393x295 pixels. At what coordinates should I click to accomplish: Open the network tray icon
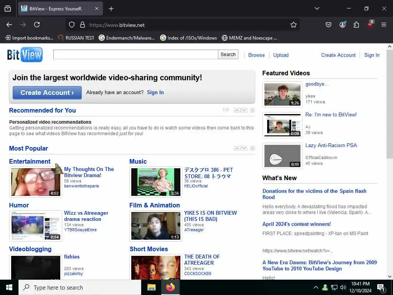(334, 287)
